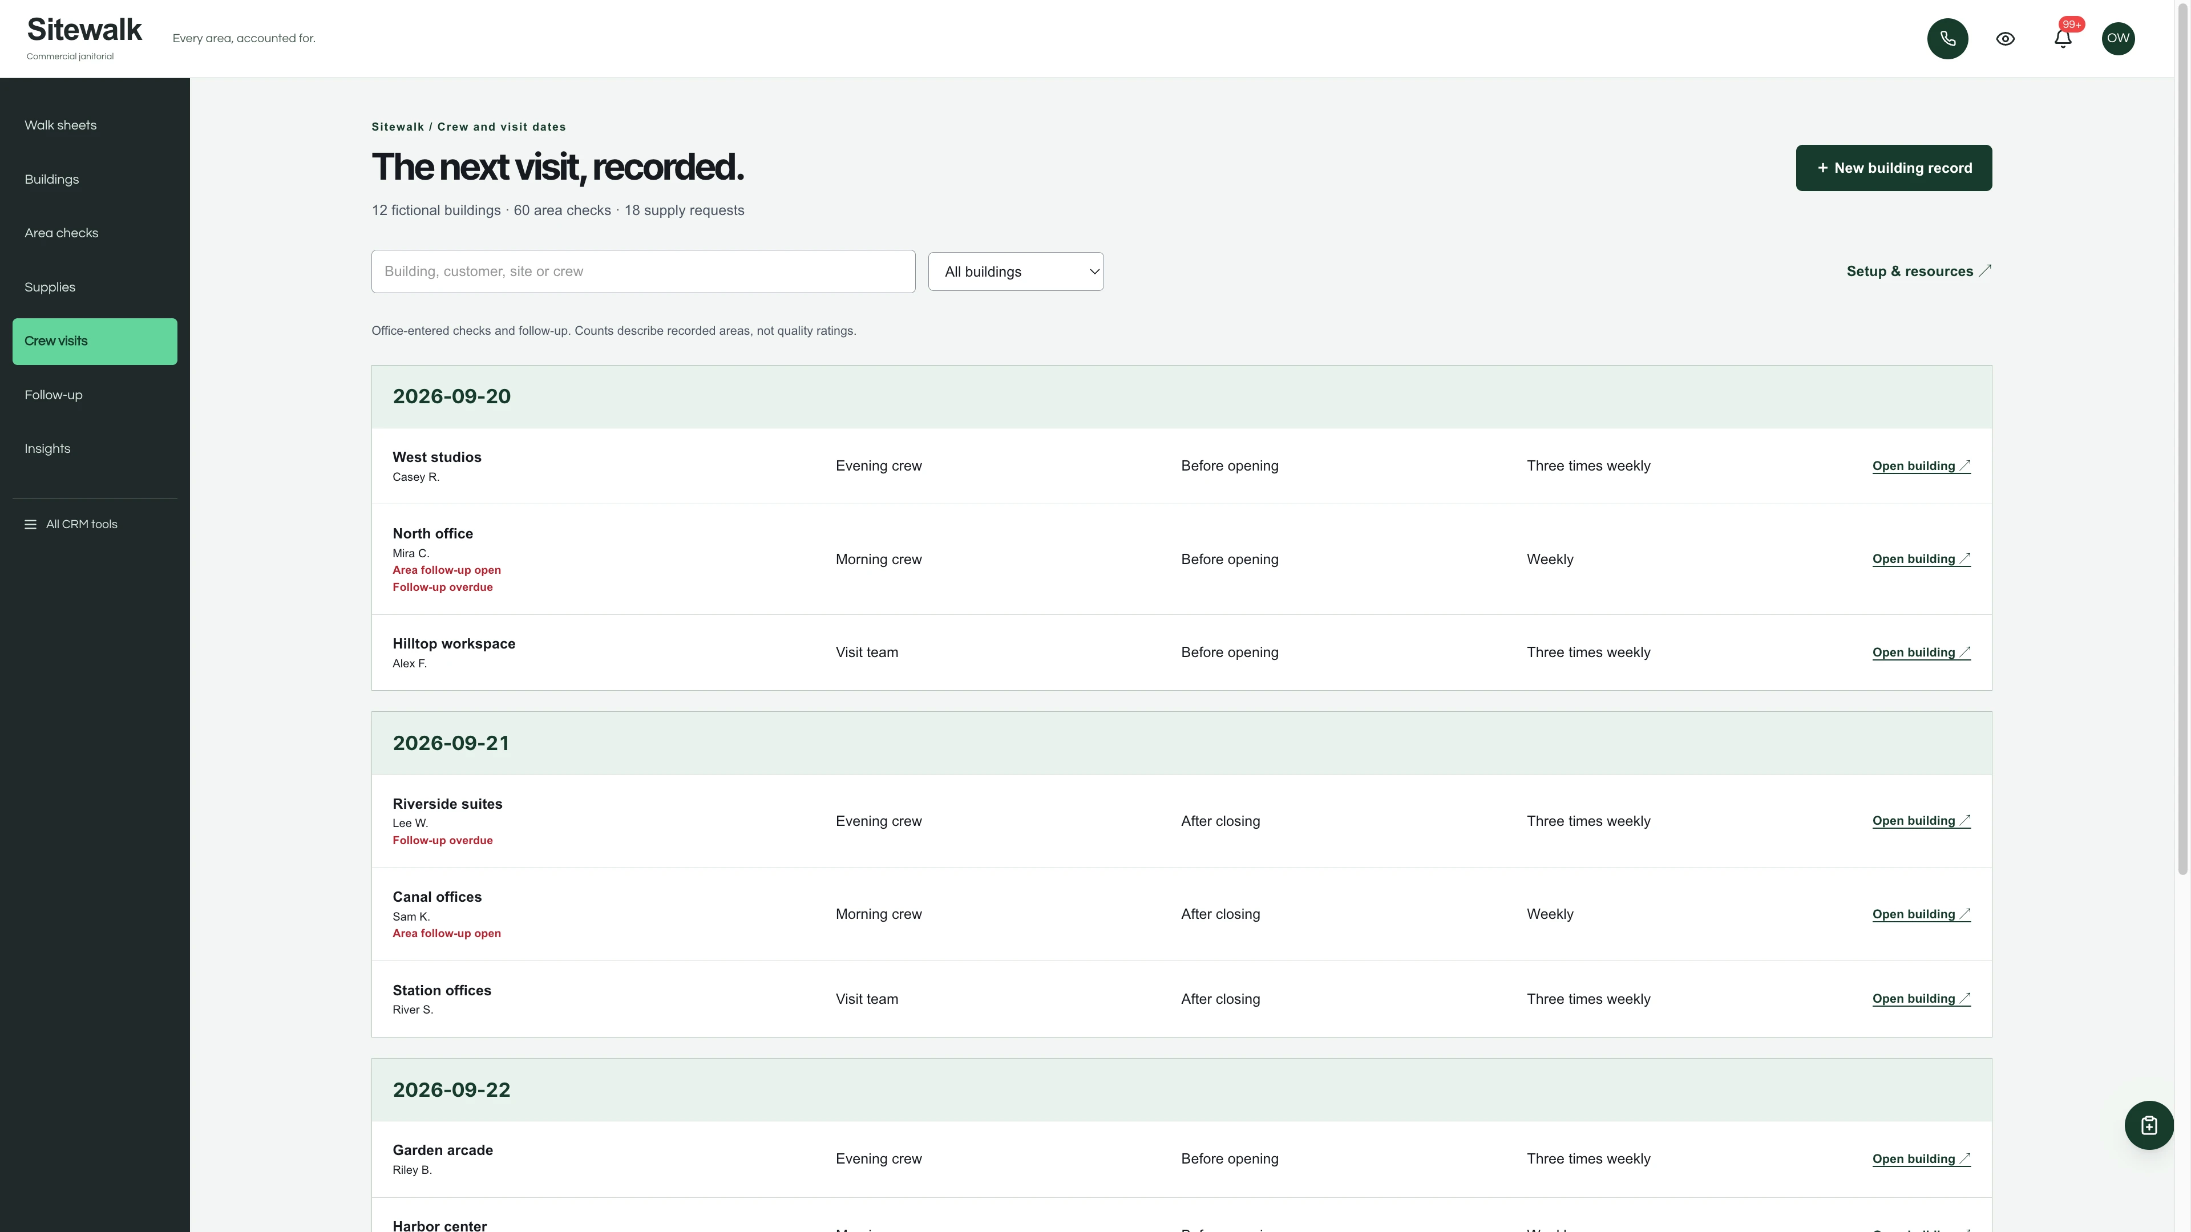Click North office 'Area follow-up open' status

point(447,570)
